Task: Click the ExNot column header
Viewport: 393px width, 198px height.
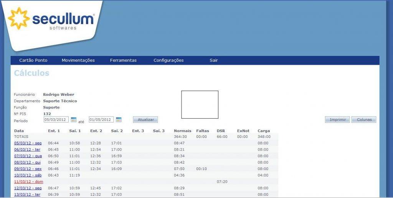Action: pos(243,131)
